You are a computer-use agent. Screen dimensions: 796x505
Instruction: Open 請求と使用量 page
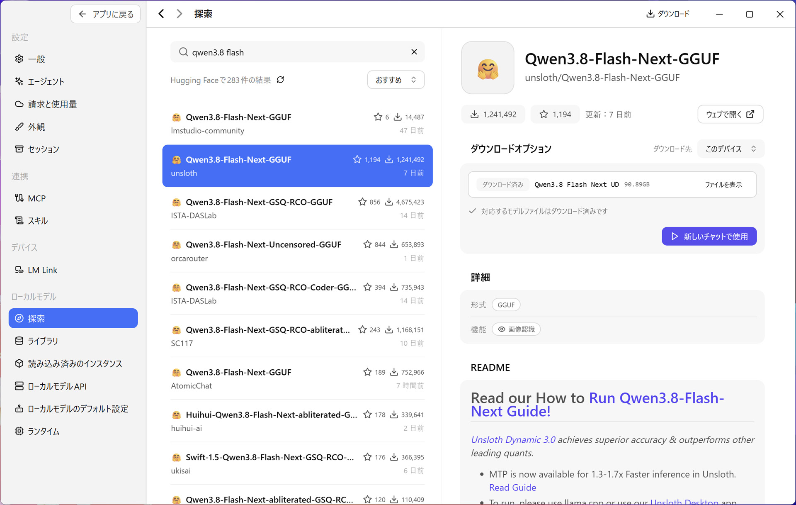(x=73, y=104)
